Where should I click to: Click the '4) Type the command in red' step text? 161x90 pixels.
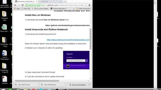(45, 76)
